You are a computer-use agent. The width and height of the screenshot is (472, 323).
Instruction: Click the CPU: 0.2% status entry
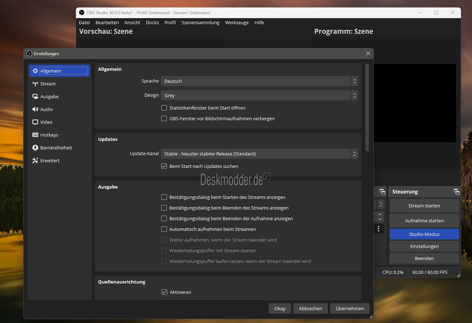(393, 272)
